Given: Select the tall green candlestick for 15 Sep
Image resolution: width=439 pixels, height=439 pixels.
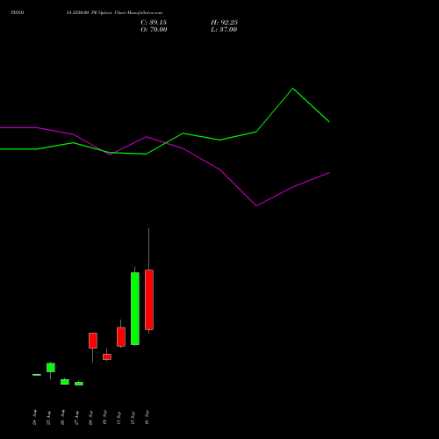Looking at the screenshot, I should click(135, 308).
